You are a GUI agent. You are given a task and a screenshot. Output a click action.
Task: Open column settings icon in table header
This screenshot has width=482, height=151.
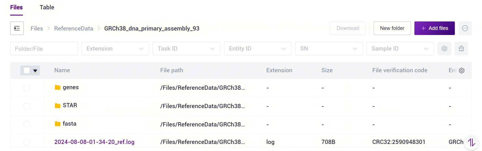(462, 71)
